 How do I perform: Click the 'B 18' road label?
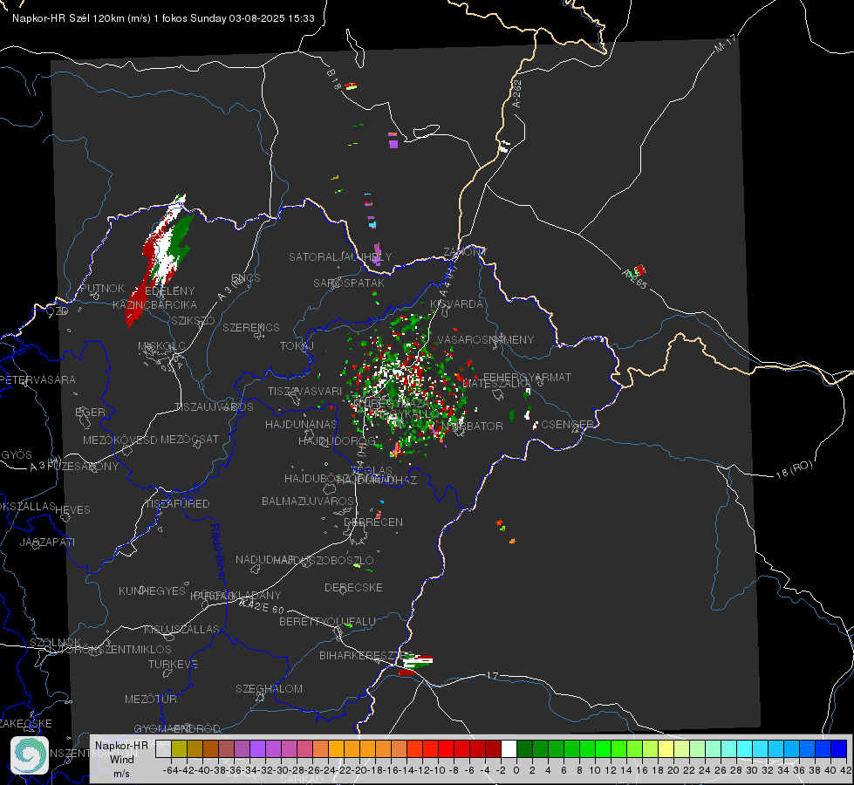point(334,79)
